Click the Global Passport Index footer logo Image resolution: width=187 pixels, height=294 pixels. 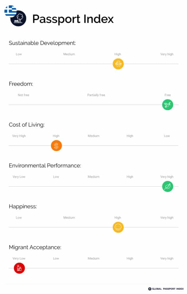[166, 289]
